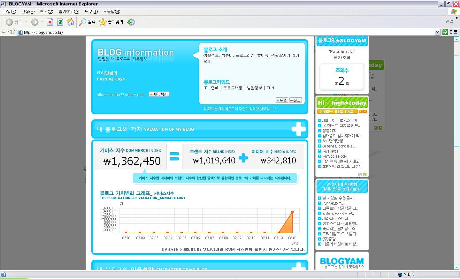Open (주)중광 link
460x279 pixels.
(x=329, y=239)
